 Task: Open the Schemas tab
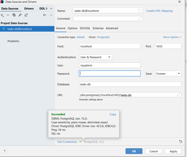[x=98, y=28]
